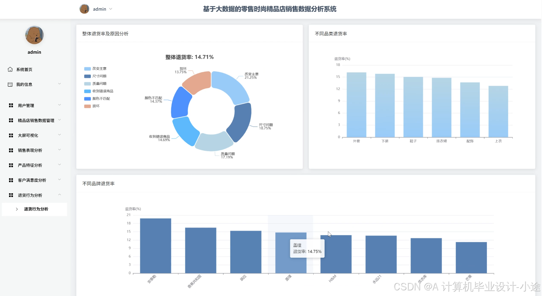
Task: Click the grid icon beside 客户满意度分析
Action: point(11,180)
